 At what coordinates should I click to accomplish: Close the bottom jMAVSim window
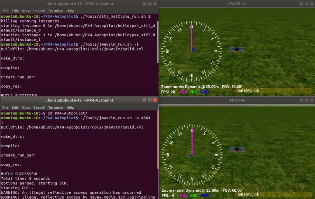pyautogui.click(x=312, y=100)
